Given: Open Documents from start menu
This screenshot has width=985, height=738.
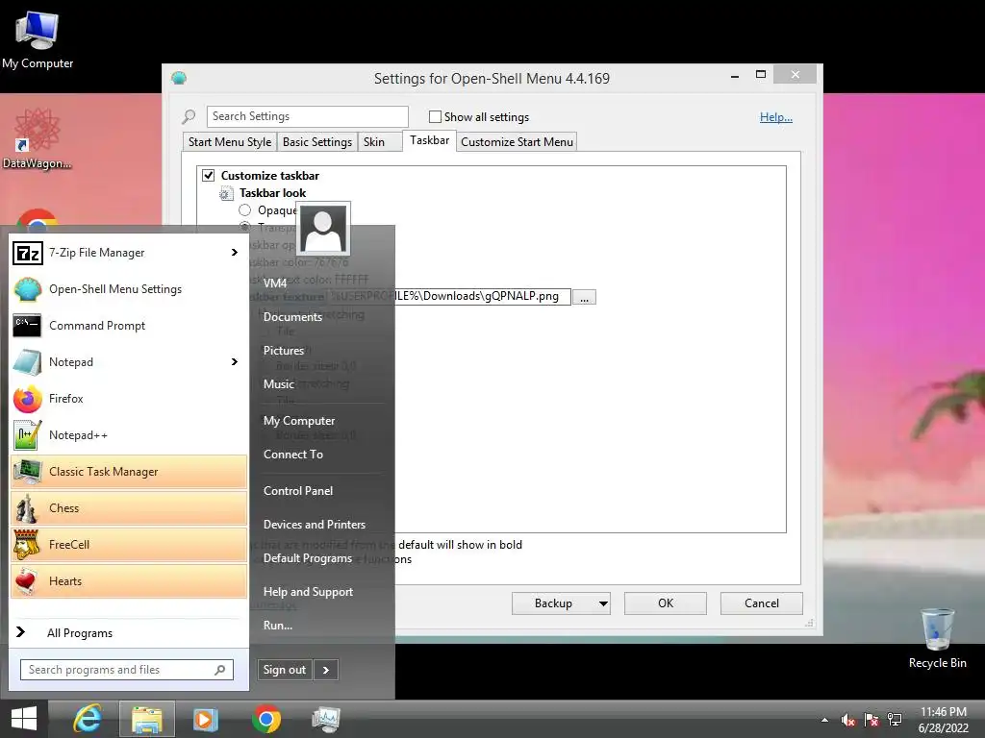Looking at the screenshot, I should point(292,317).
